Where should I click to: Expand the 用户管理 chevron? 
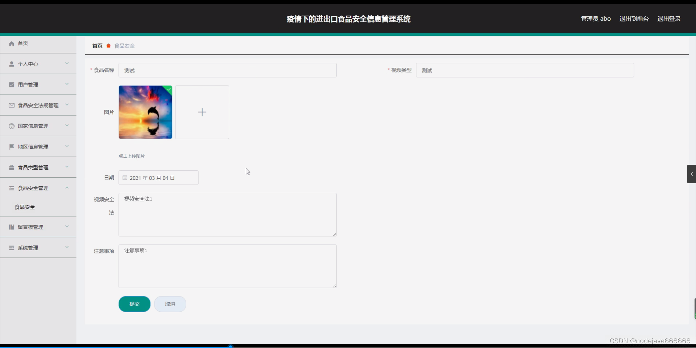point(67,84)
